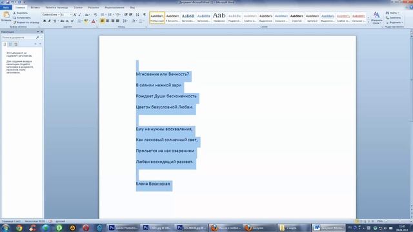
Task: Apply the Обычный style
Action: [x=157, y=17]
